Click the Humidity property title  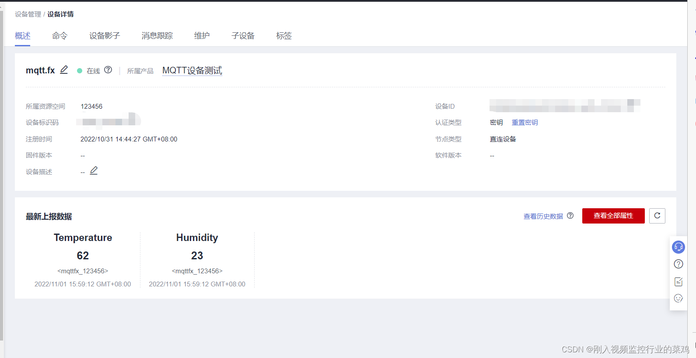(x=197, y=238)
